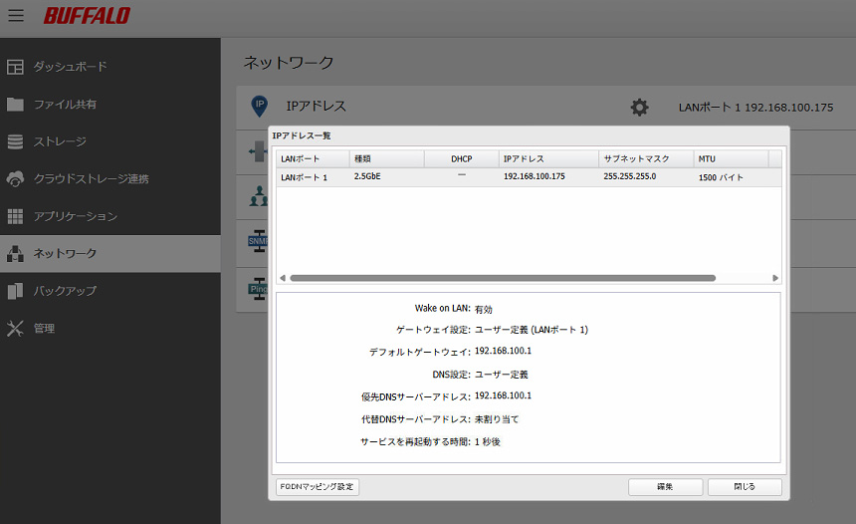Select the ファイル共有 folder icon
This screenshot has width=856, height=524.
[15, 105]
